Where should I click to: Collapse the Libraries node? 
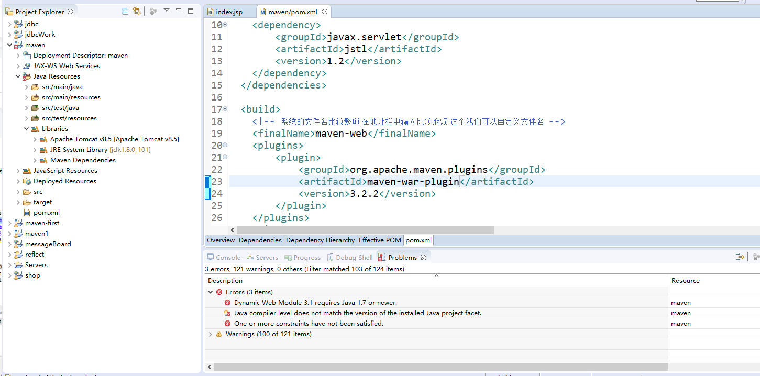[27, 128]
